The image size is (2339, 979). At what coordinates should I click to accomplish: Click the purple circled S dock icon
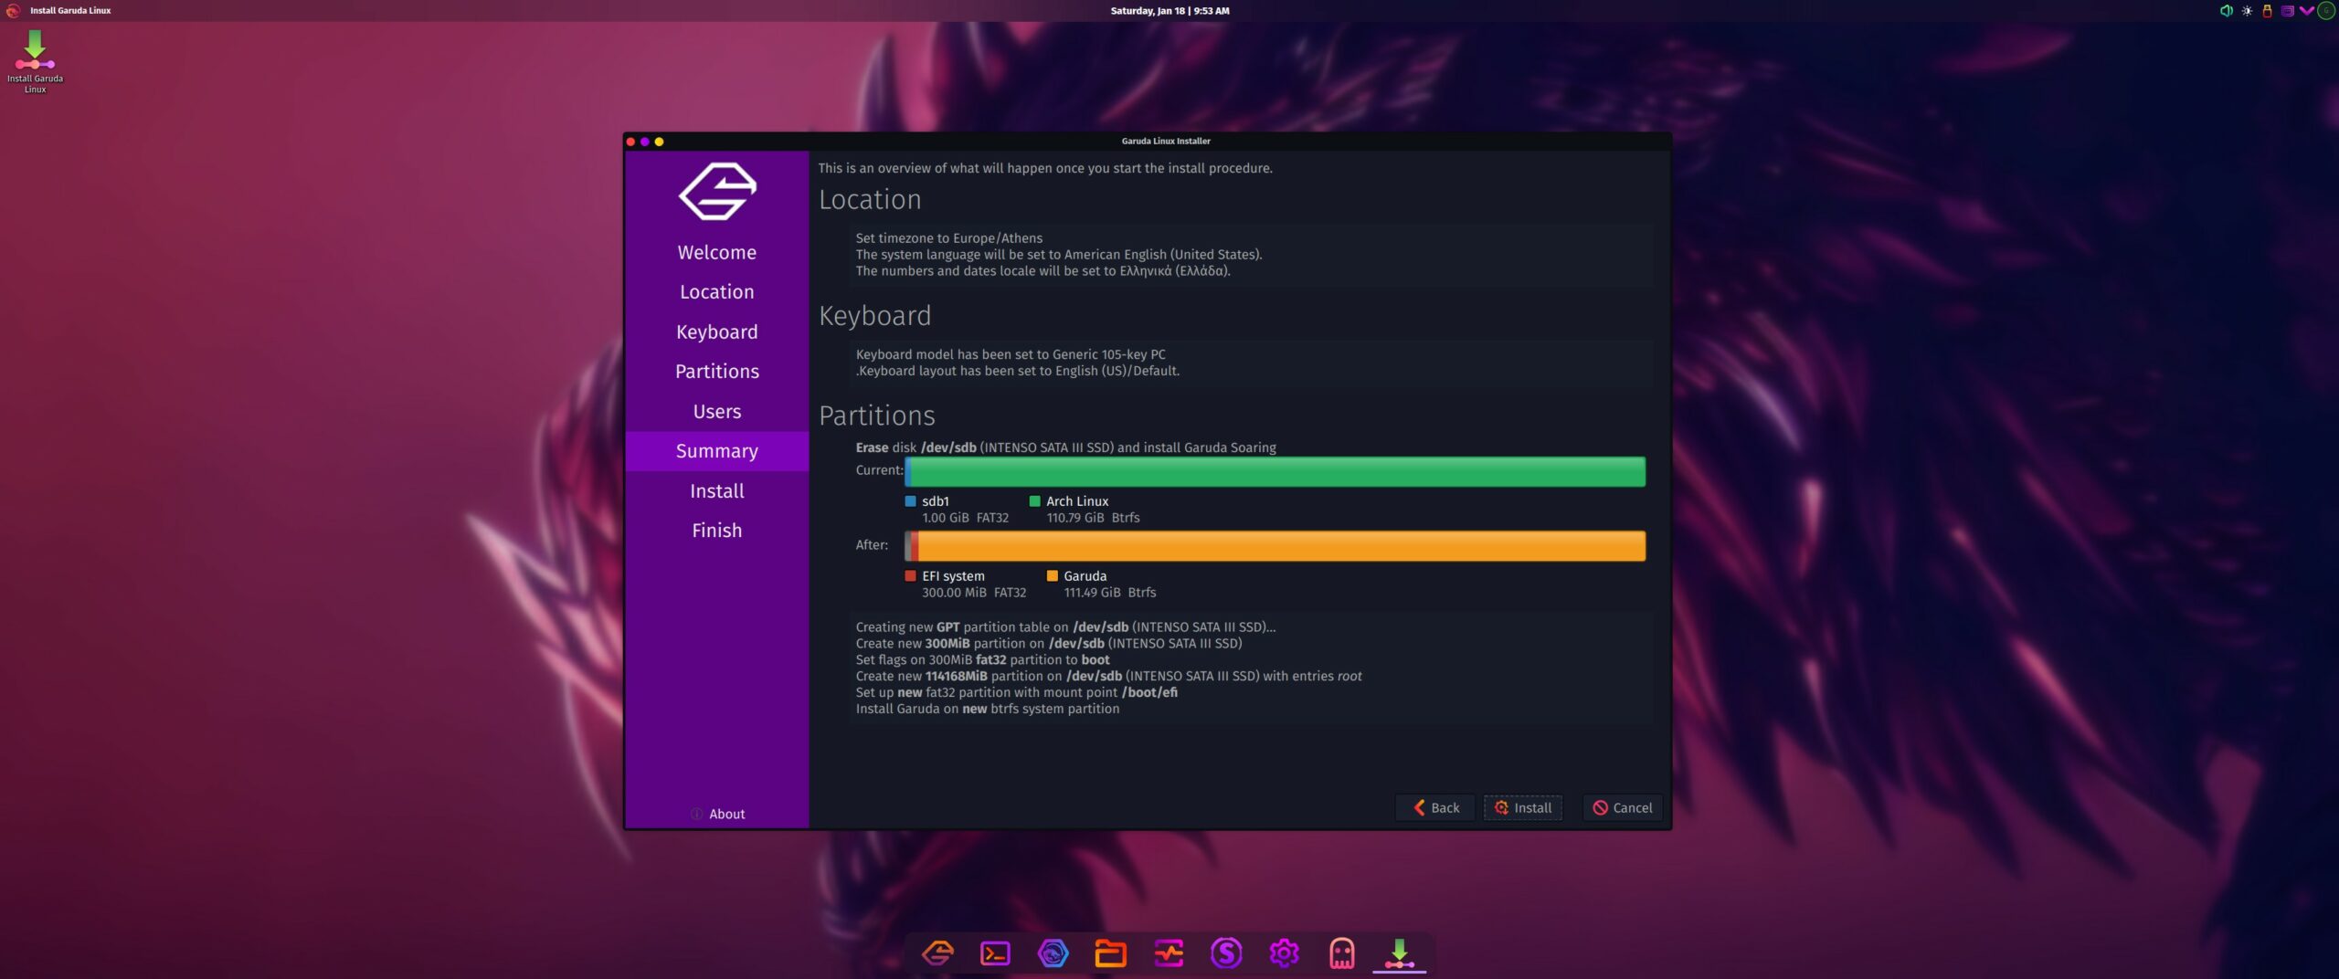coord(1226,953)
